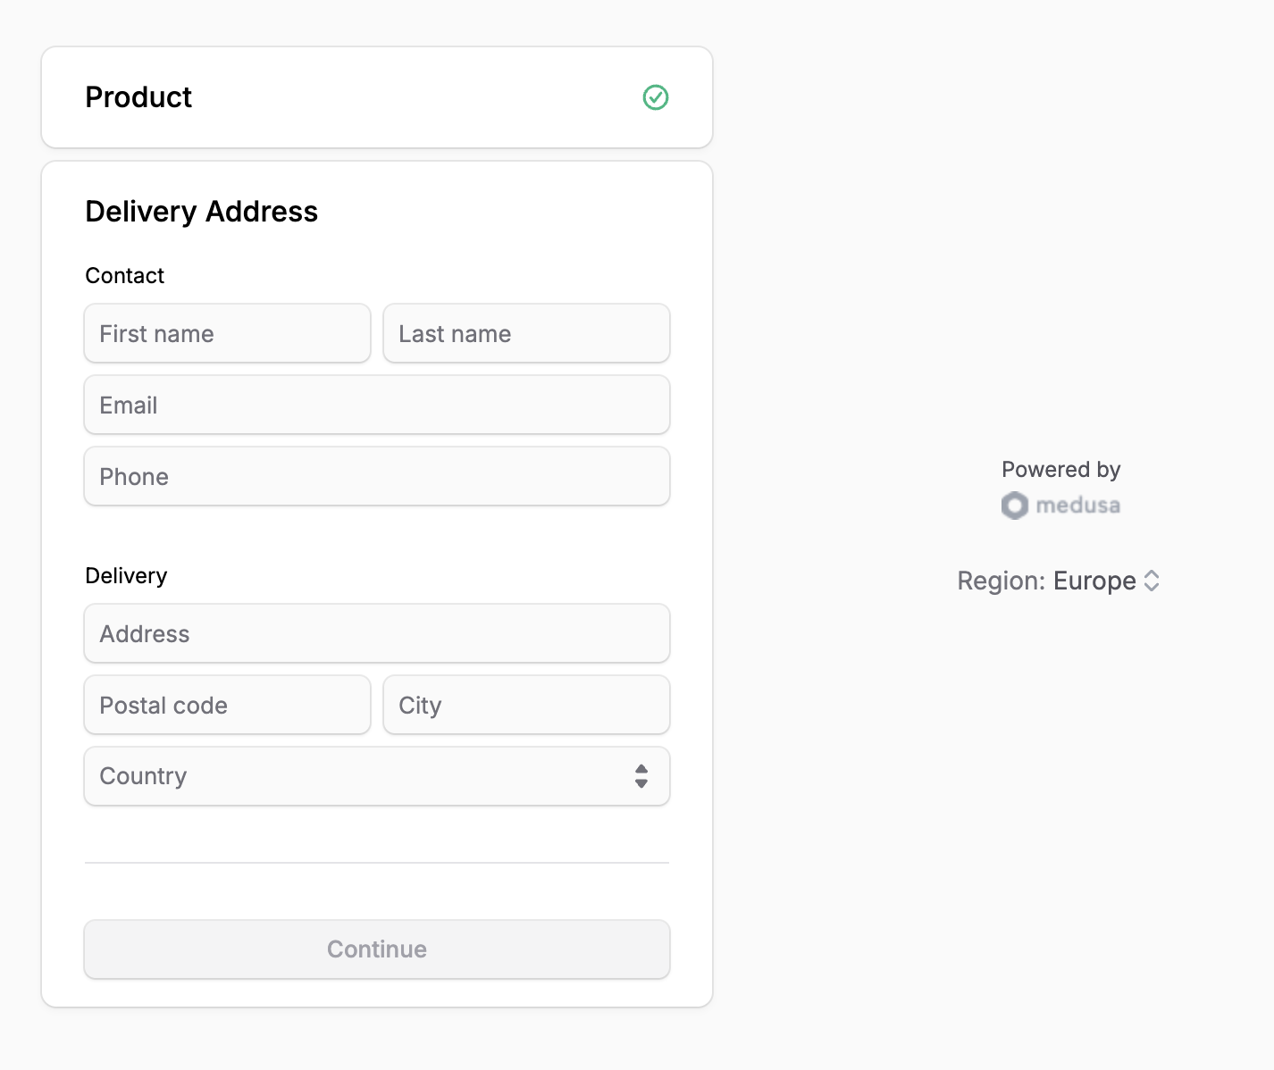Click the Country dropdown stepper arrows
The height and width of the screenshot is (1070, 1274).
pos(641,776)
